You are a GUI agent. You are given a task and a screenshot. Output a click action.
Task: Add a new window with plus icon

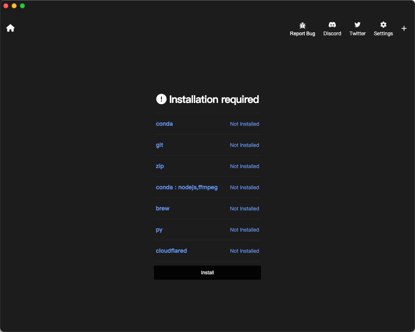click(x=404, y=28)
